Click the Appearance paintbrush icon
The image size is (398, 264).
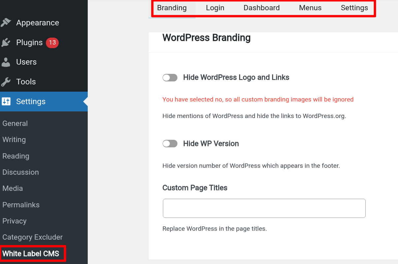(6, 23)
